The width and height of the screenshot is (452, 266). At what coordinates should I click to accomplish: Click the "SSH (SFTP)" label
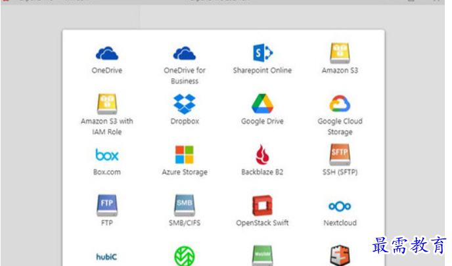click(340, 172)
